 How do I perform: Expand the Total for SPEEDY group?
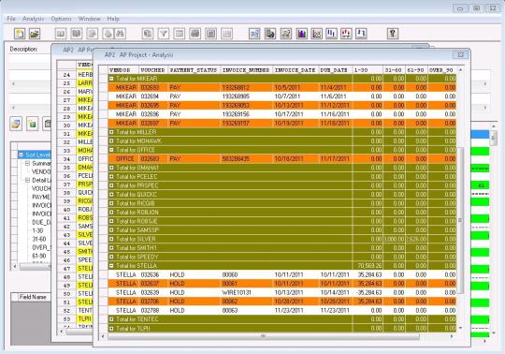(x=111, y=257)
